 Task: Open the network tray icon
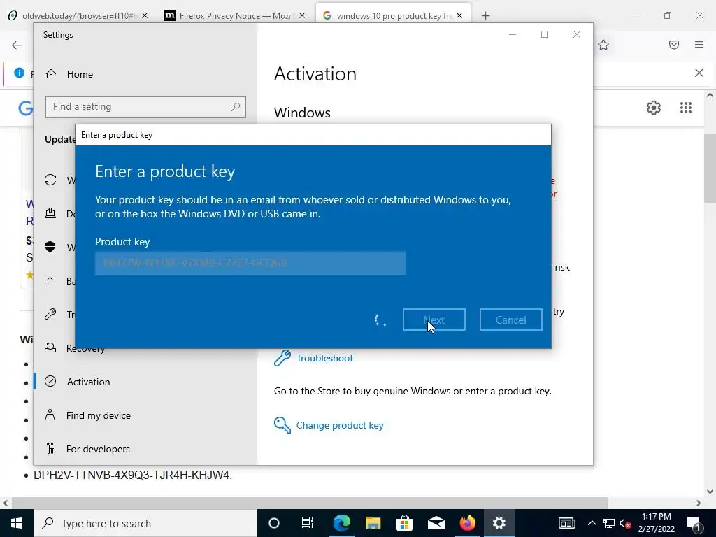pos(609,523)
